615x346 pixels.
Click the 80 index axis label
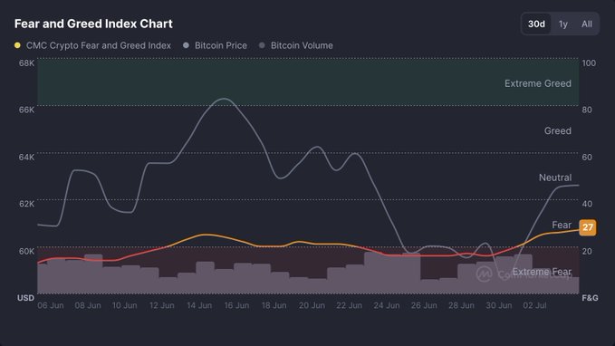[x=587, y=110]
